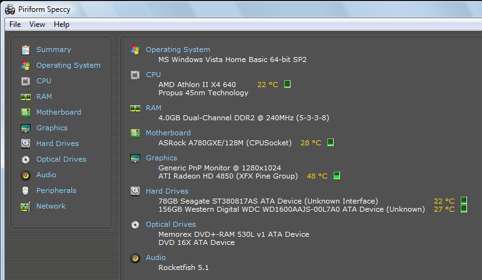Image resolution: width=482 pixels, height=280 pixels.
Task: Click the speaker icon beside Audio heading
Action: (135, 258)
